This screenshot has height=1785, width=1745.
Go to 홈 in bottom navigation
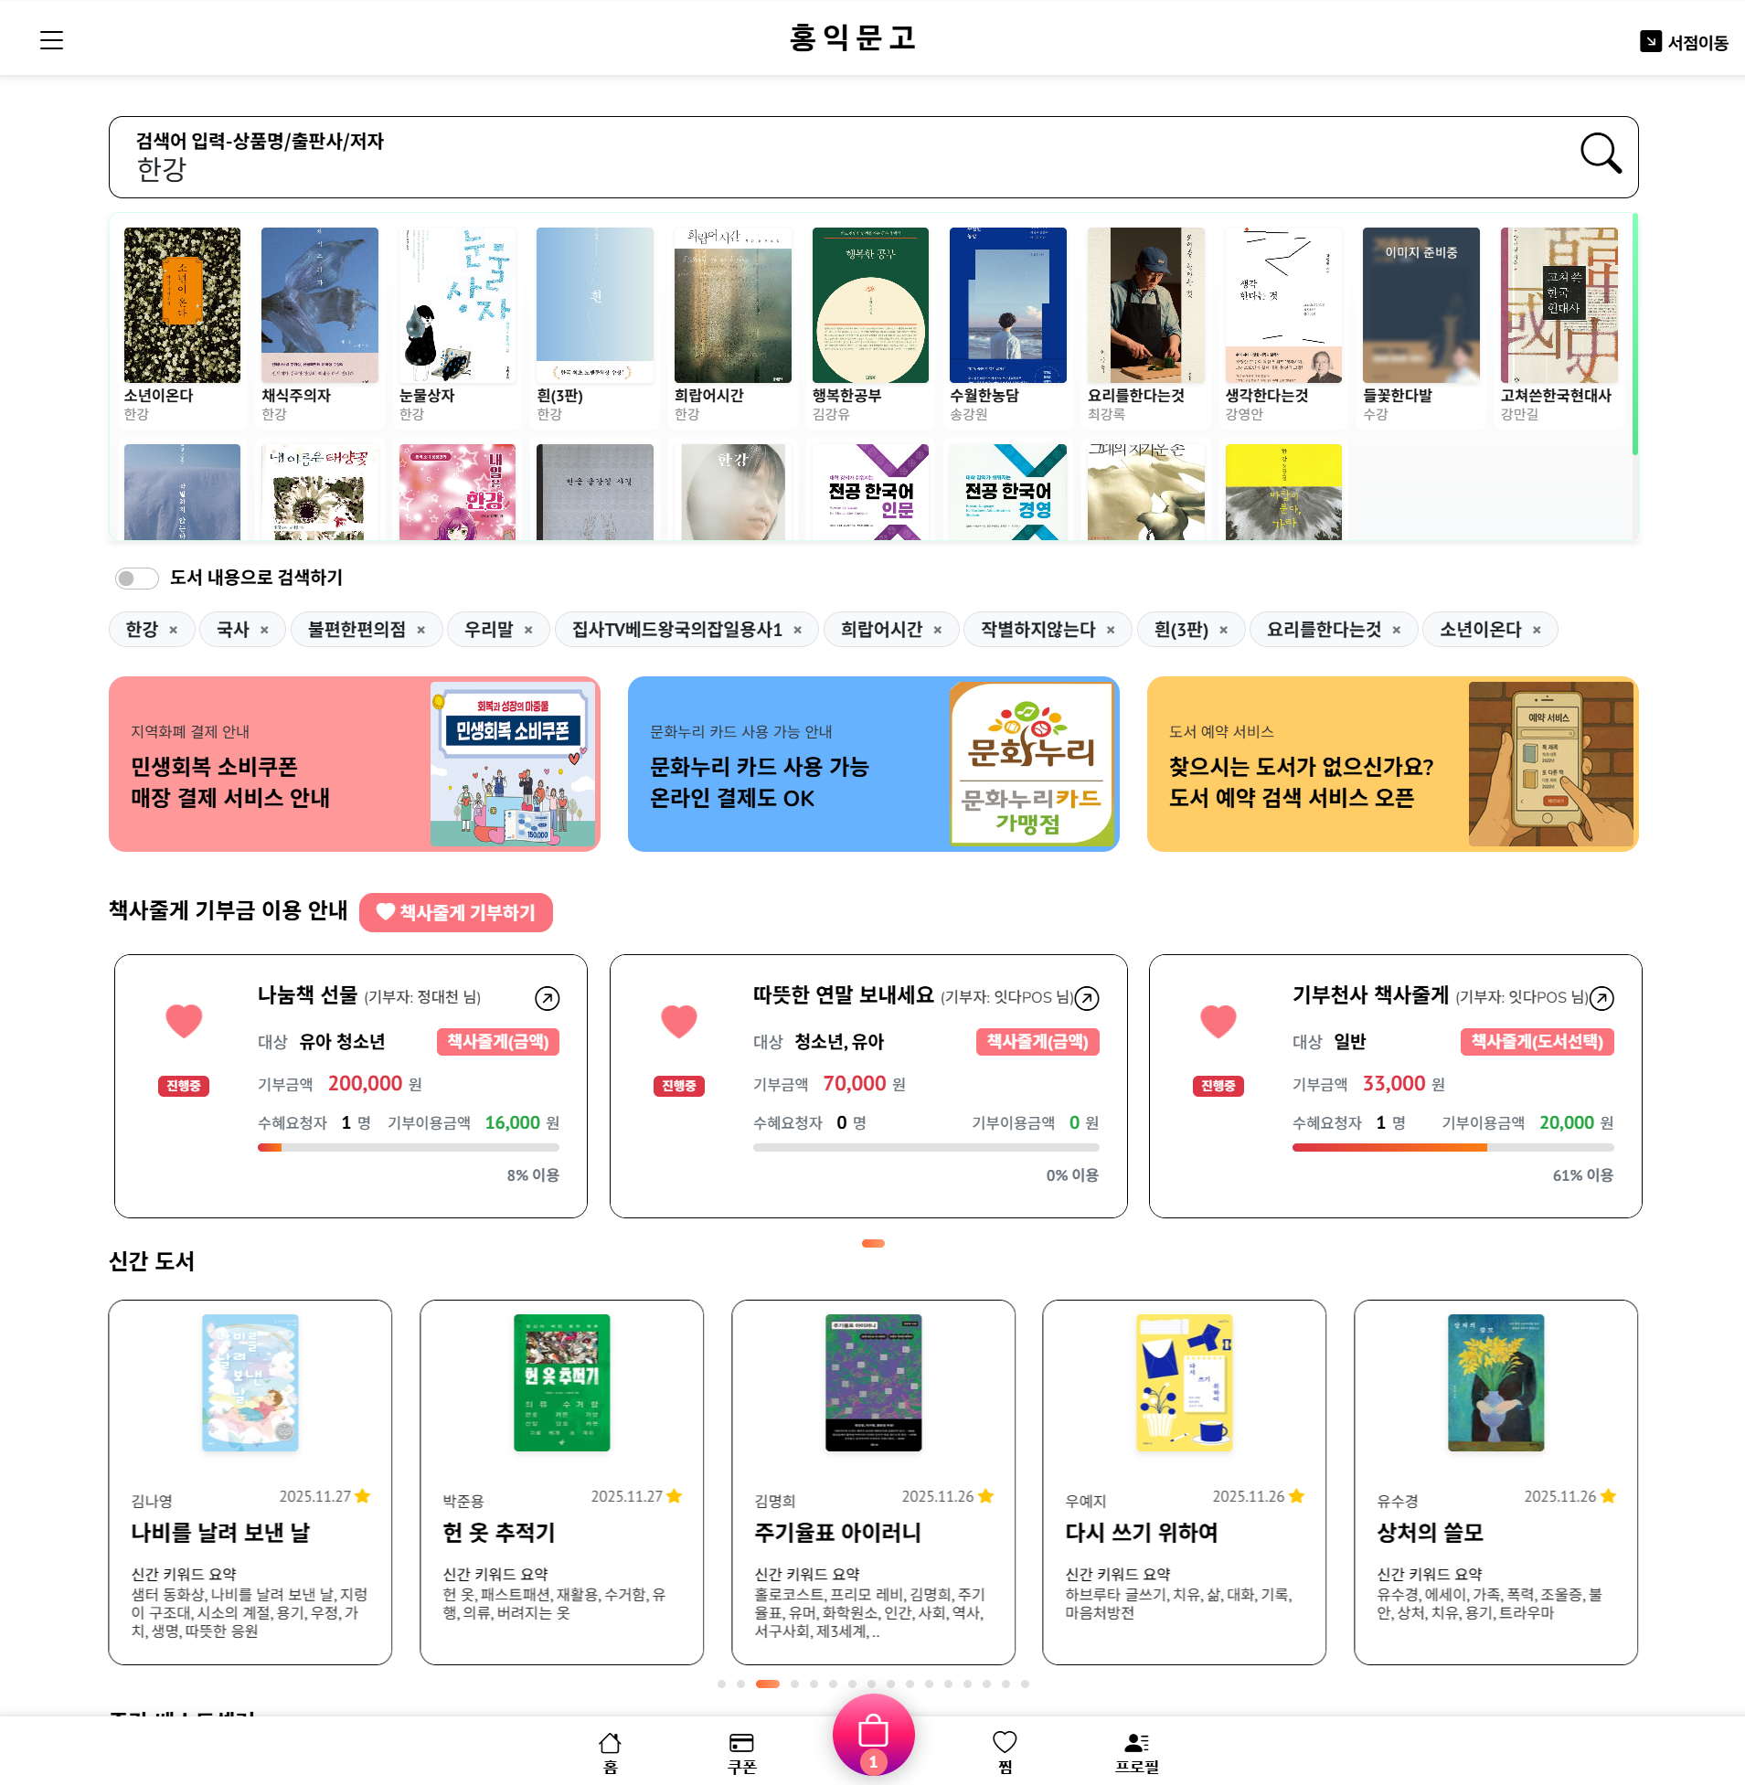(610, 1752)
